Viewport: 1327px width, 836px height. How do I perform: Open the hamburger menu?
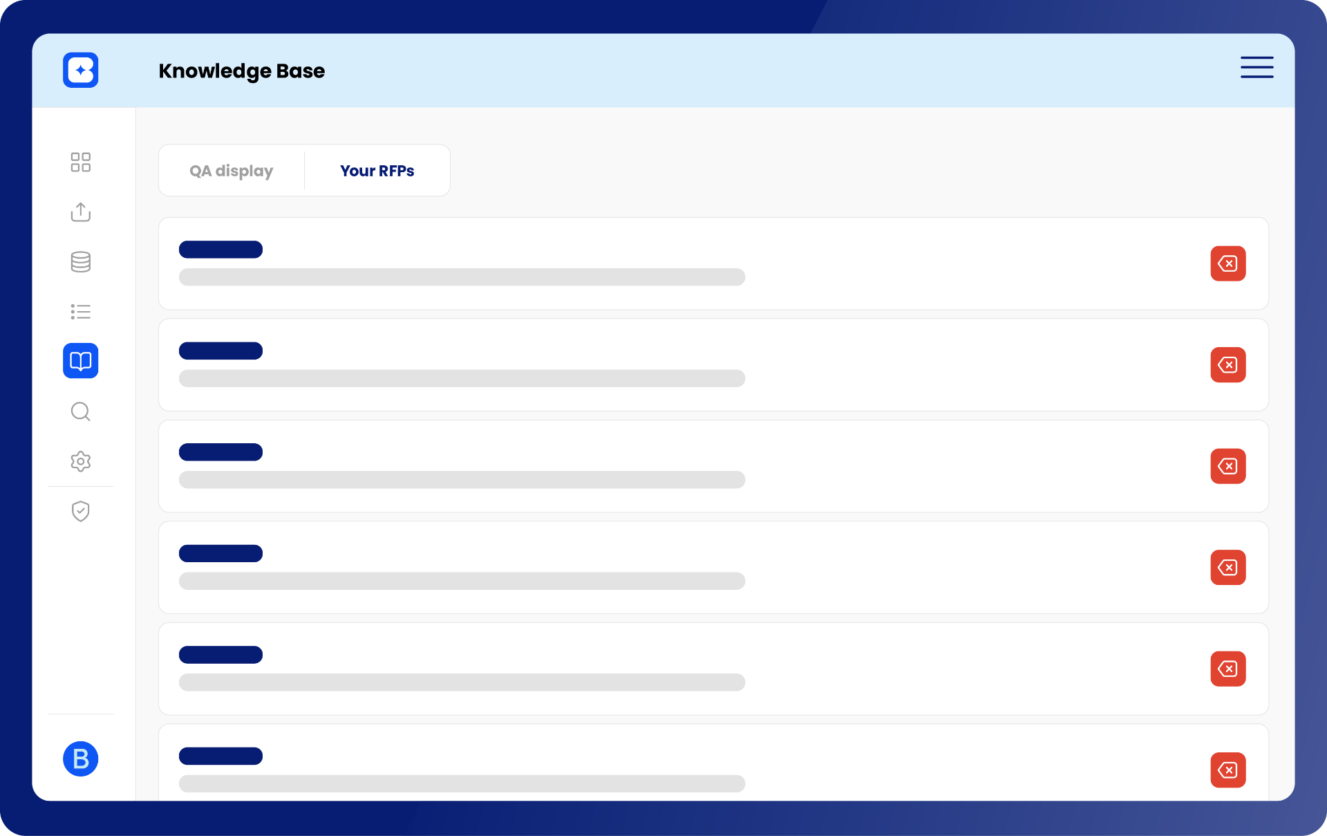(1257, 67)
